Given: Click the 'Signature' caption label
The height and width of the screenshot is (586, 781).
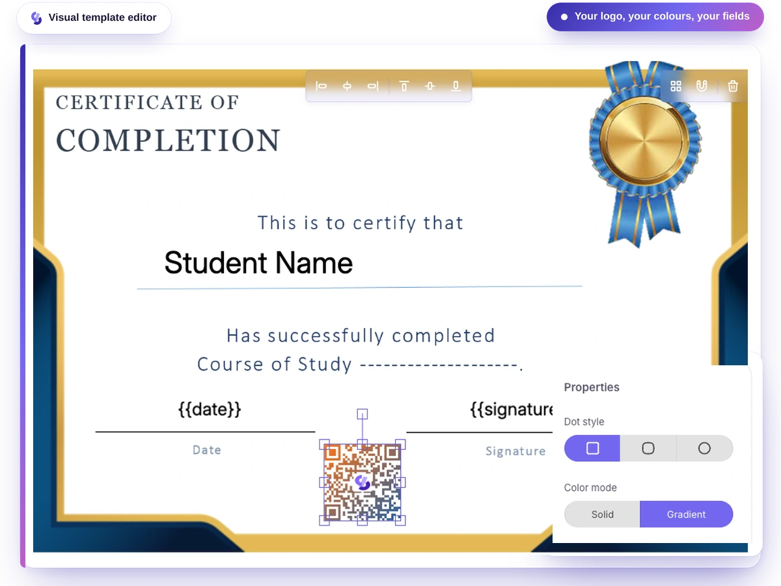Looking at the screenshot, I should pyautogui.click(x=515, y=451).
